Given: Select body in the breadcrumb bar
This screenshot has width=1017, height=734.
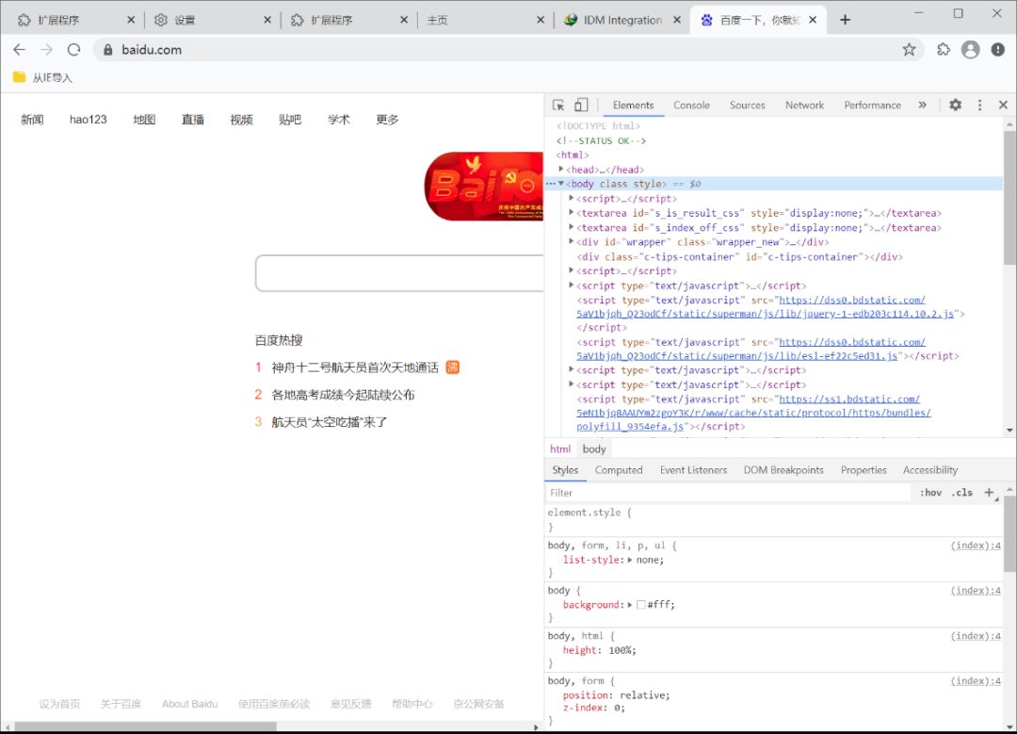Looking at the screenshot, I should (594, 449).
